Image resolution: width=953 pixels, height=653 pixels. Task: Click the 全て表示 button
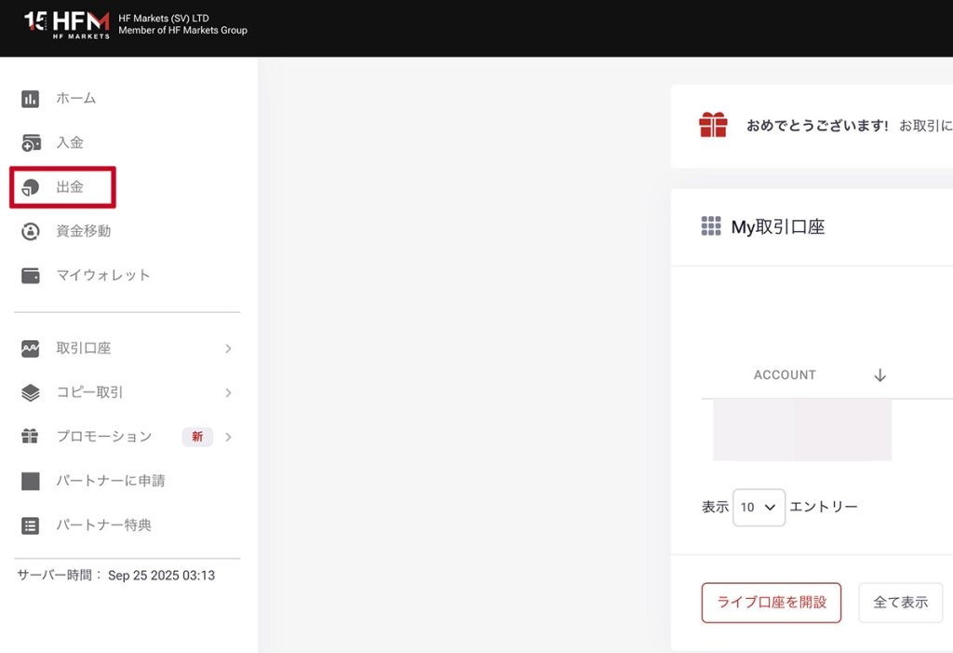point(900,603)
